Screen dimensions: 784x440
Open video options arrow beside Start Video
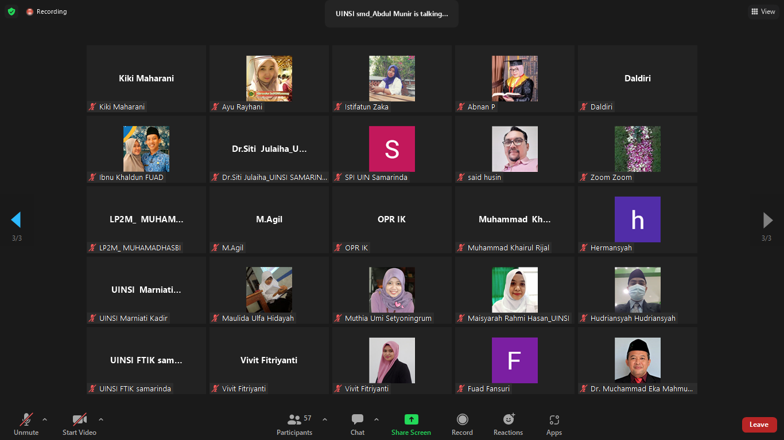pyautogui.click(x=101, y=419)
